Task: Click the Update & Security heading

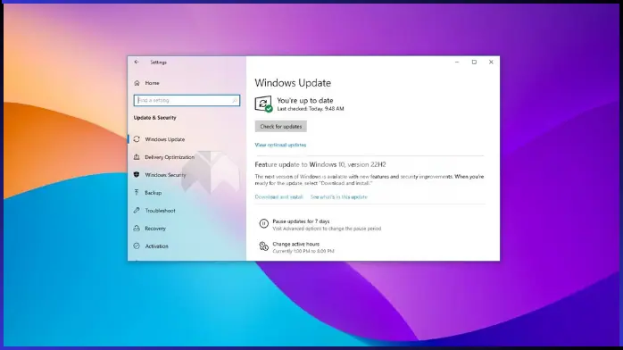Action: pos(155,118)
